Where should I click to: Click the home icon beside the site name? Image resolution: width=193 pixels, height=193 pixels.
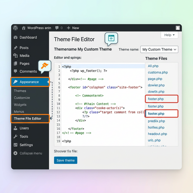point(24,28)
